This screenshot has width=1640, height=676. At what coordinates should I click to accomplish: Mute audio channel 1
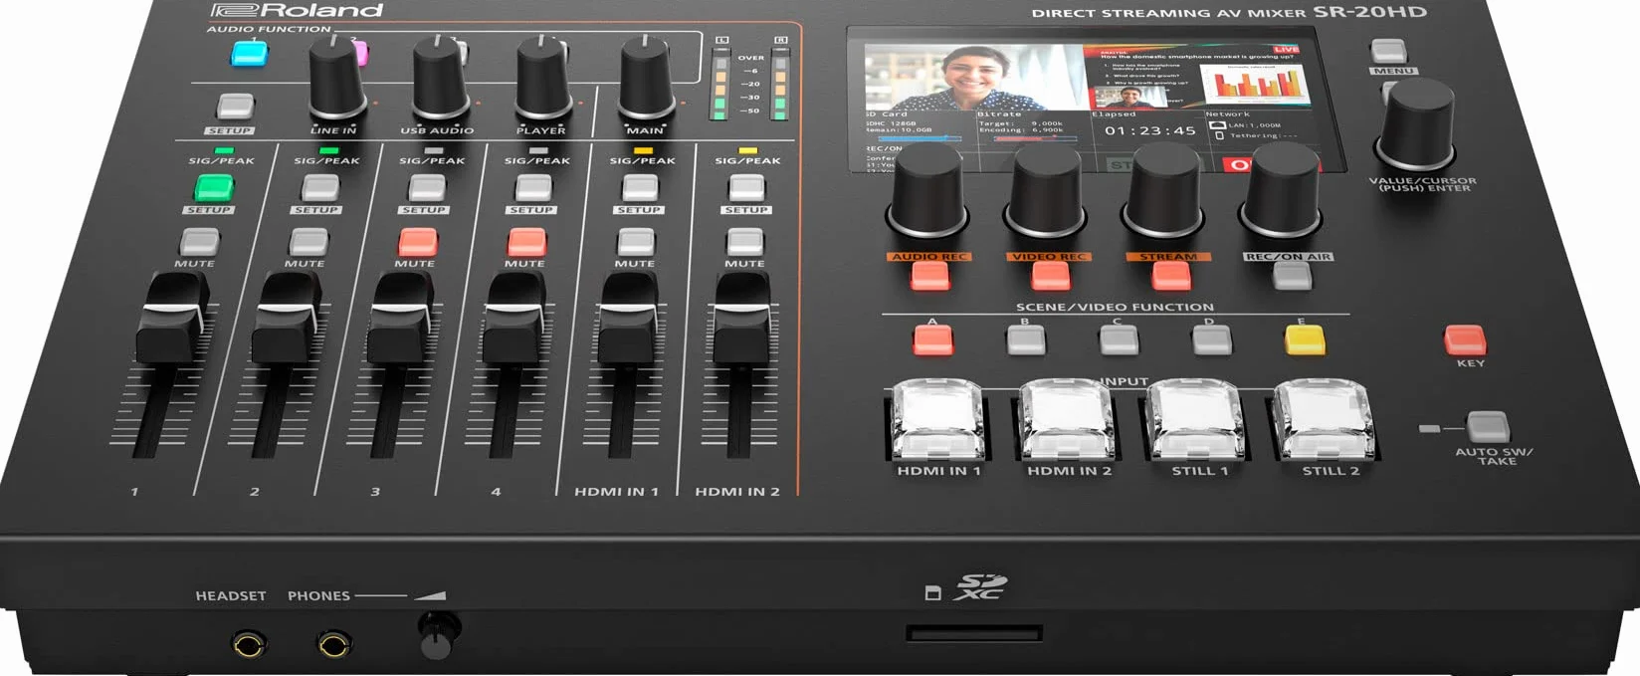click(x=199, y=242)
